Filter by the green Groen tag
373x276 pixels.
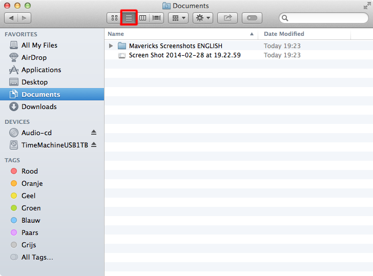[x=52, y=208]
